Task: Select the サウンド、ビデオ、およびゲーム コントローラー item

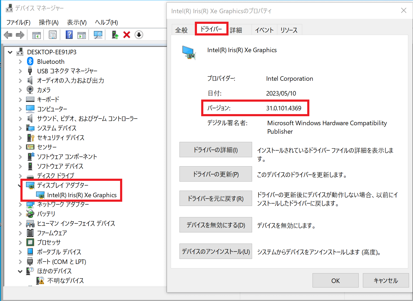Action: point(87,119)
